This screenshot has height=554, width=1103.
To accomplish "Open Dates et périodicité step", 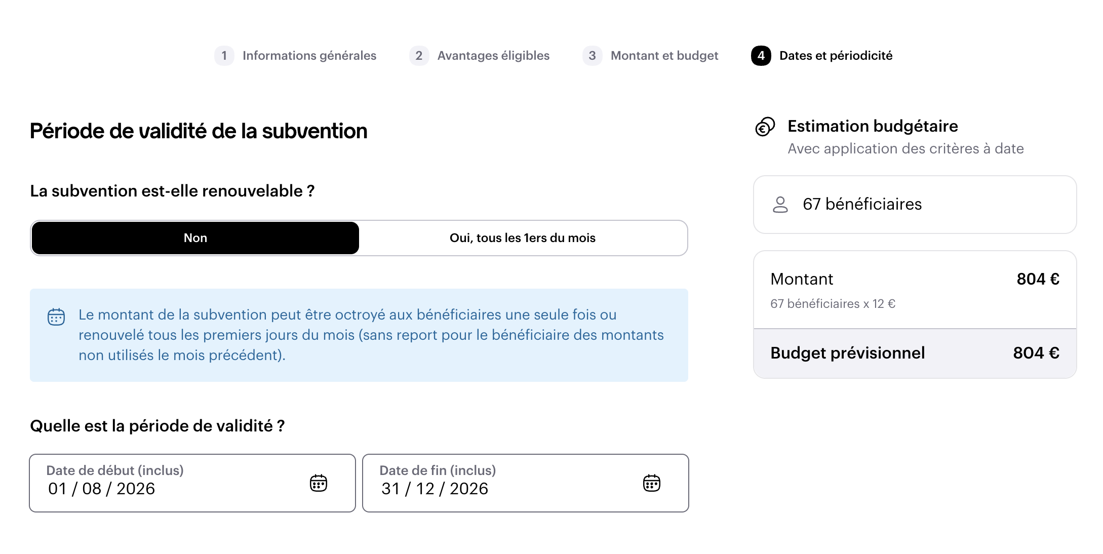I will pos(836,56).
